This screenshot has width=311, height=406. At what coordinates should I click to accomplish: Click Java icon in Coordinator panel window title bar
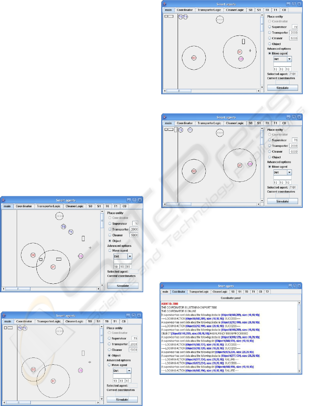pyautogui.click(x=163, y=286)
